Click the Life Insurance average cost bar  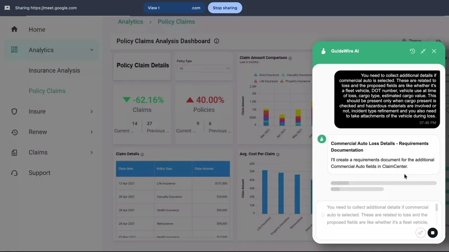point(264,192)
